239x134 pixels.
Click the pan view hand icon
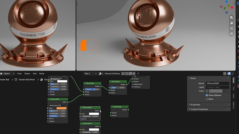pyautogui.click(x=231, y=23)
